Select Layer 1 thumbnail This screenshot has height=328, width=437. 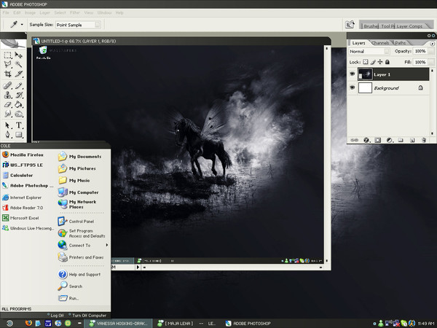pyautogui.click(x=365, y=74)
